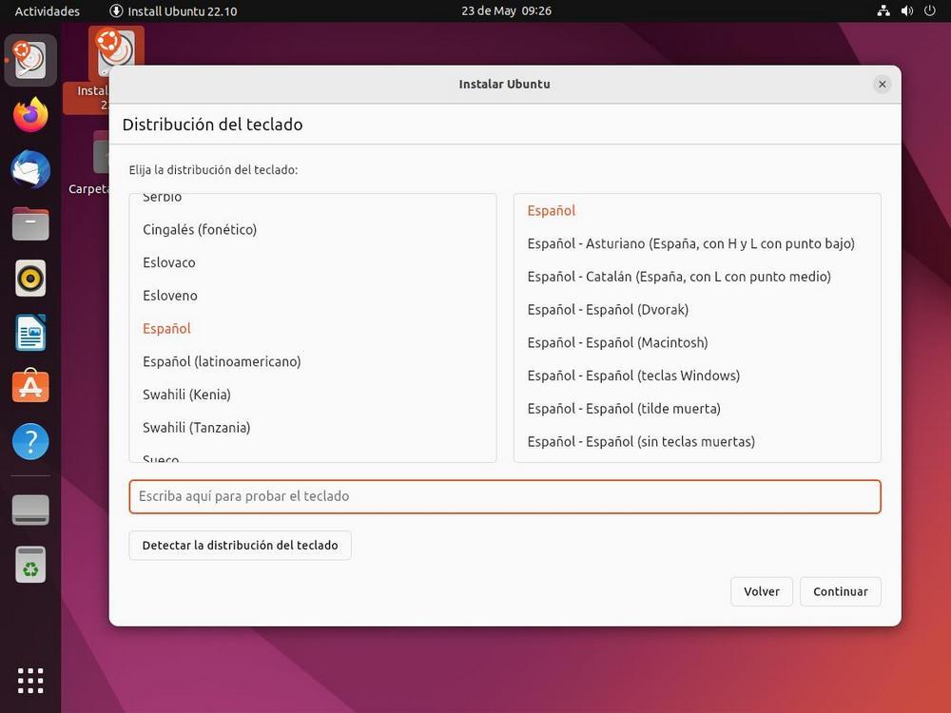Open the Ubuntu installer in the dock
This screenshot has height=713, width=951.
[30, 60]
